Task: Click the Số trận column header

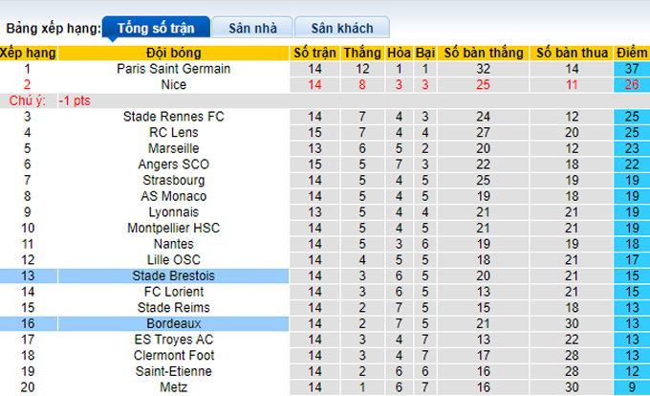Action: point(314,53)
